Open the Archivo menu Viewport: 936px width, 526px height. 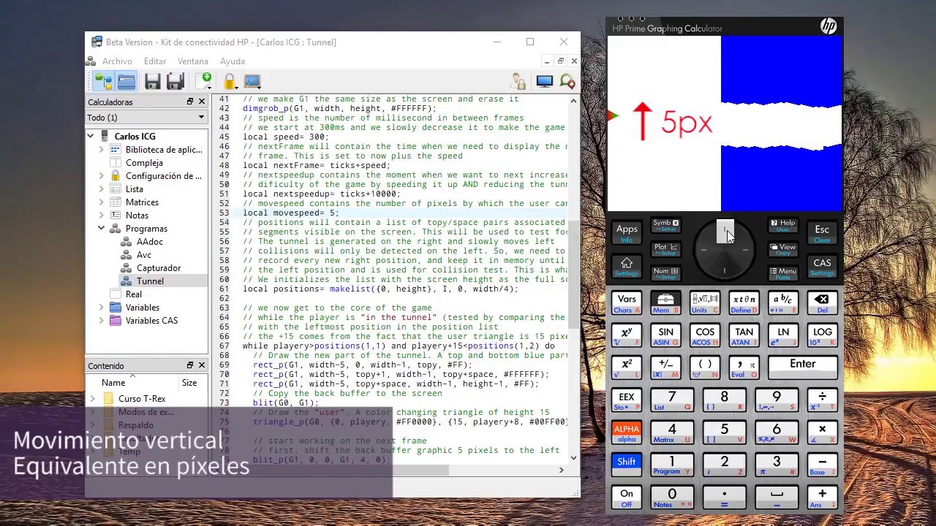tap(117, 61)
